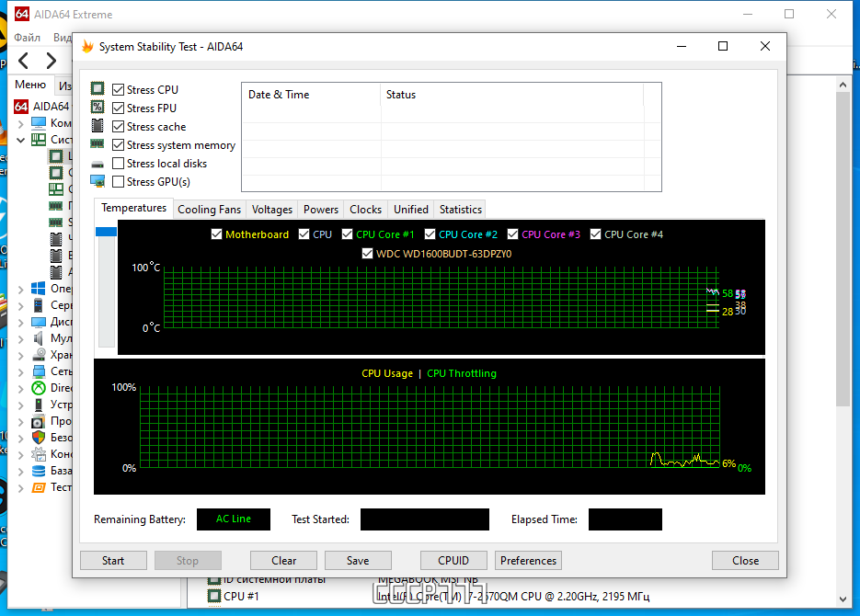The image size is (860, 616).
Task: Click the storage disk icon in tree
Action: pyautogui.click(x=39, y=355)
